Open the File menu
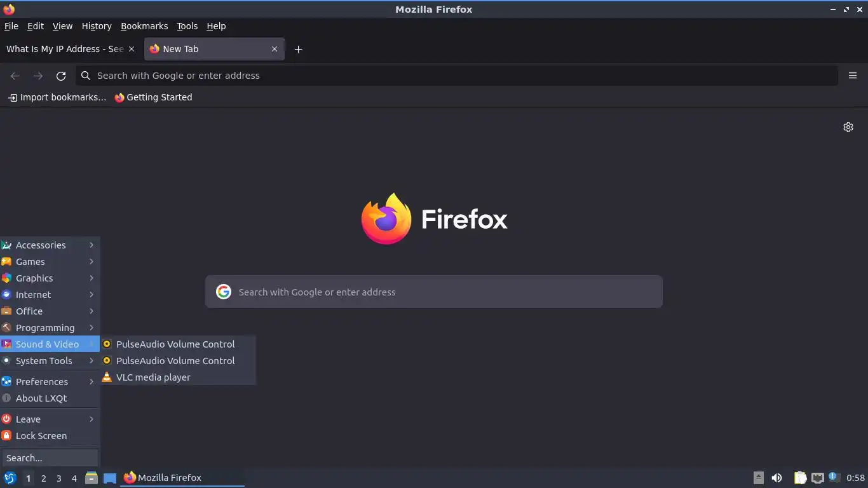This screenshot has width=868, height=488. [11, 26]
